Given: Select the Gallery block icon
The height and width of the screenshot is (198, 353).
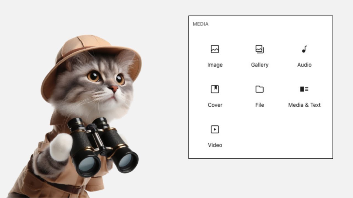Looking at the screenshot, I should (x=260, y=49).
